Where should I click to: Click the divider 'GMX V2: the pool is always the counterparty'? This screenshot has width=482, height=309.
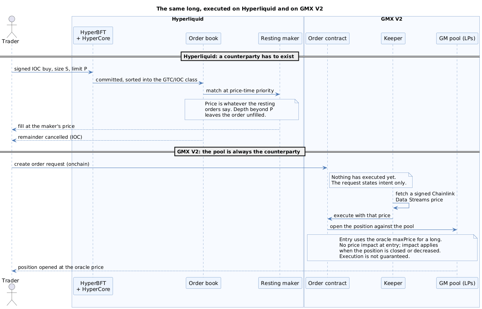(x=239, y=152)
